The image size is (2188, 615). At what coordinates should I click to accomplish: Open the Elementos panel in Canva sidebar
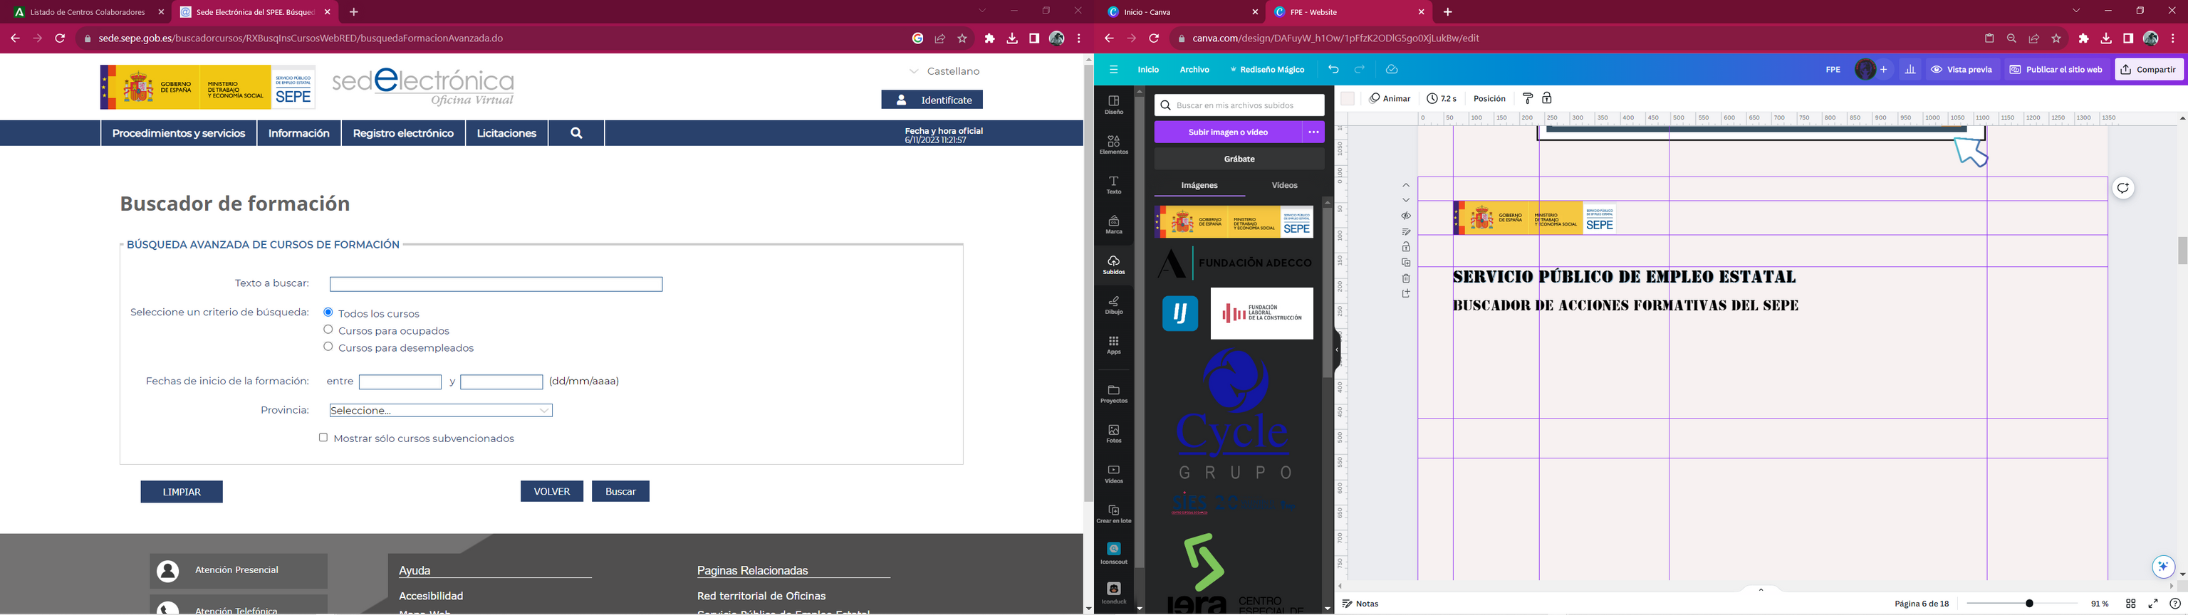(x=1113, y=144)
